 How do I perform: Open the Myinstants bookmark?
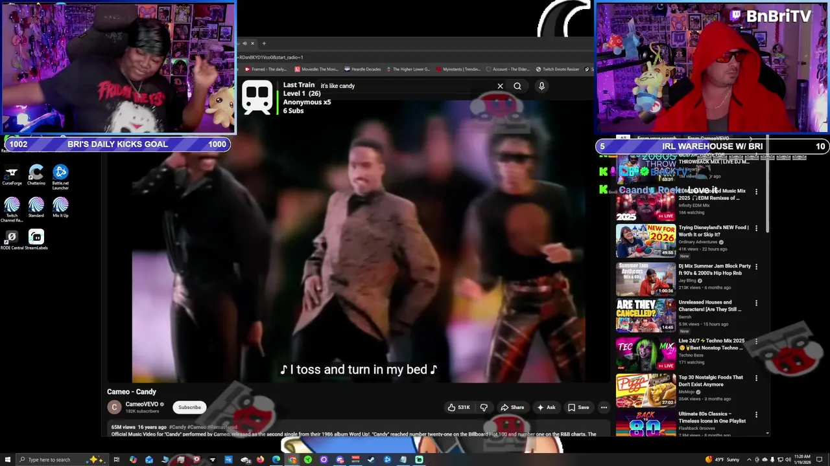[459, 69]
